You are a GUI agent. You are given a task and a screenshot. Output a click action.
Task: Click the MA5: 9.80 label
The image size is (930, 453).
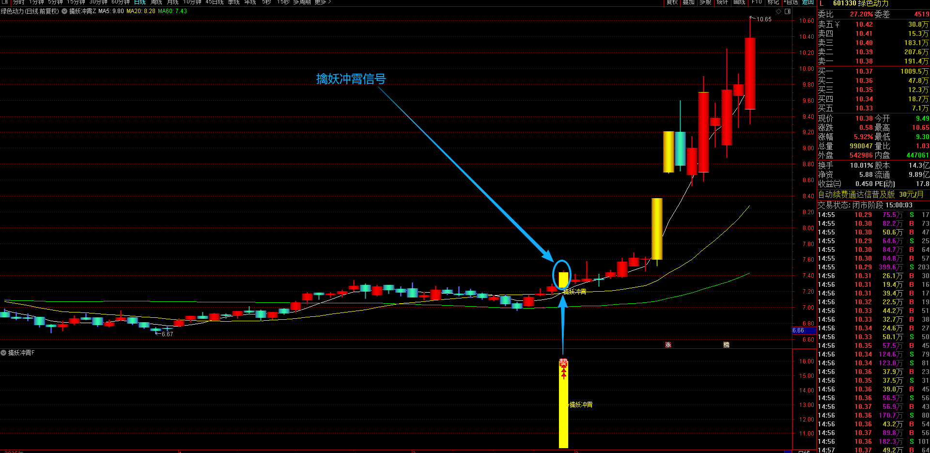point(111,11)
